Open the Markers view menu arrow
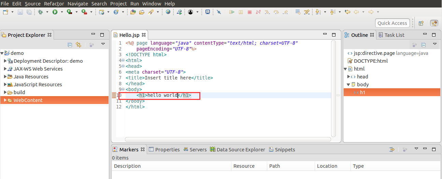This screenshot has height=179, width=442. (x=416, y=149)
